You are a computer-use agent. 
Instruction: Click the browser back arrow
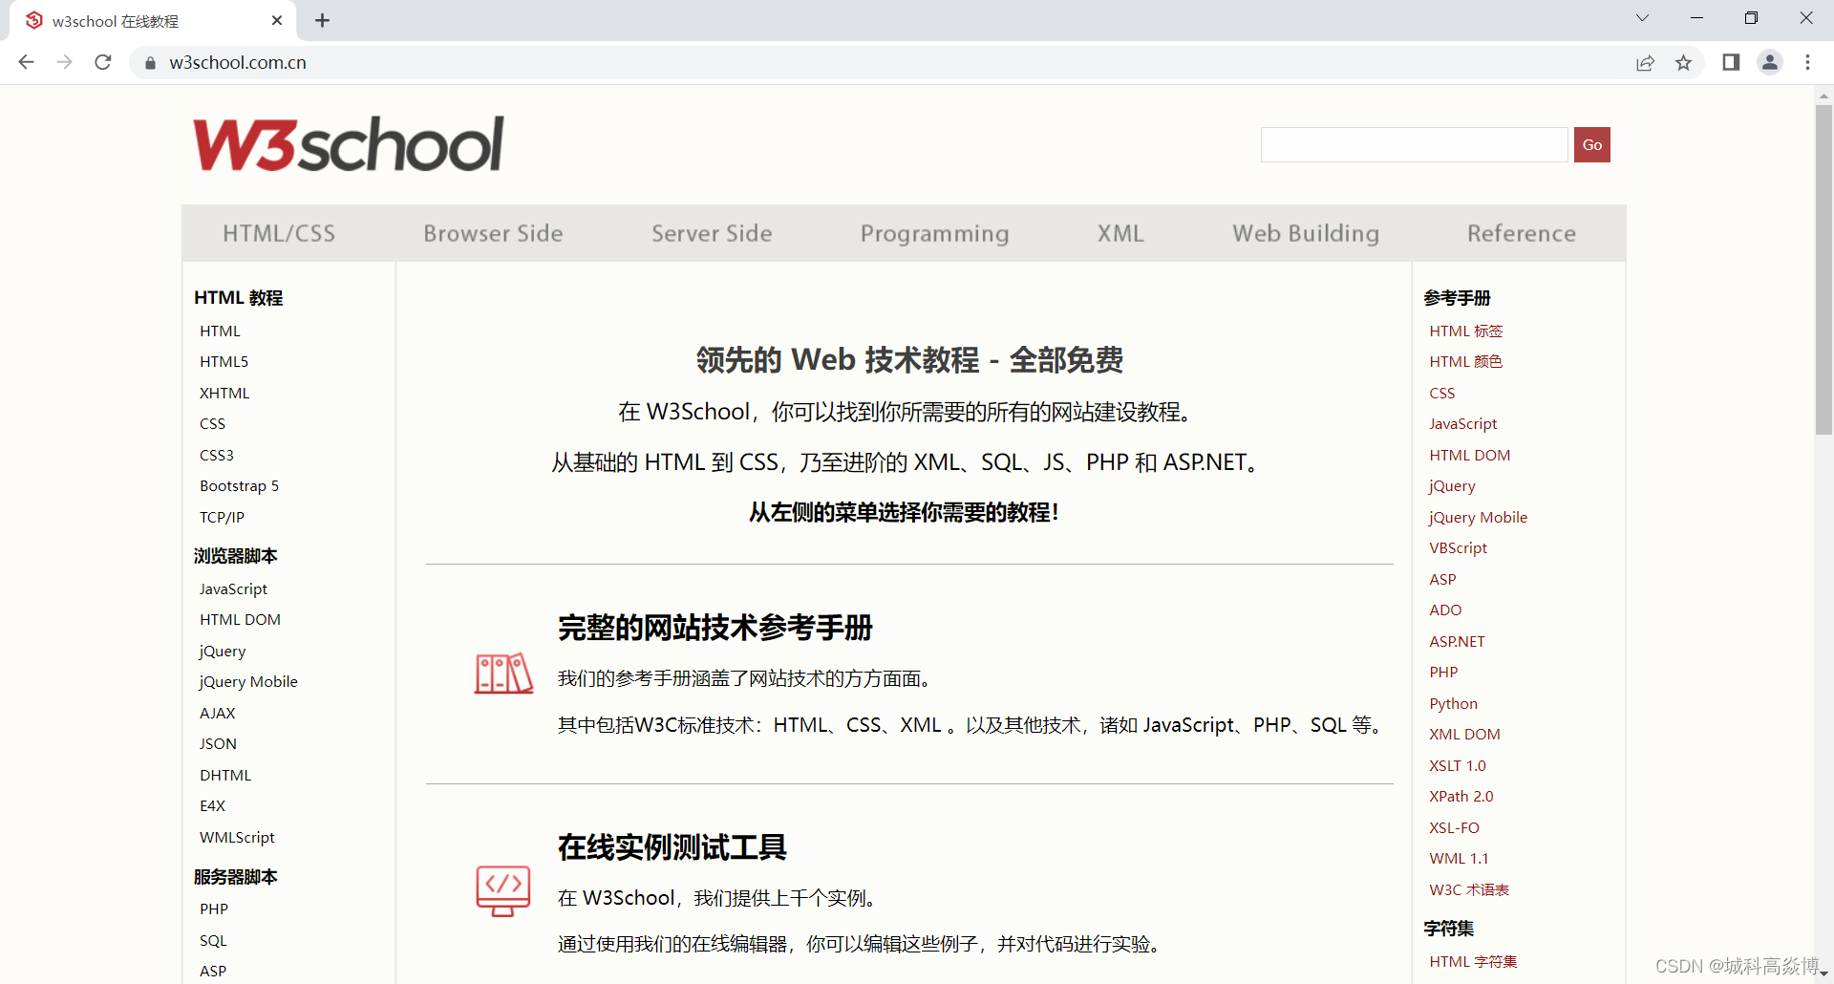point(26,62)
